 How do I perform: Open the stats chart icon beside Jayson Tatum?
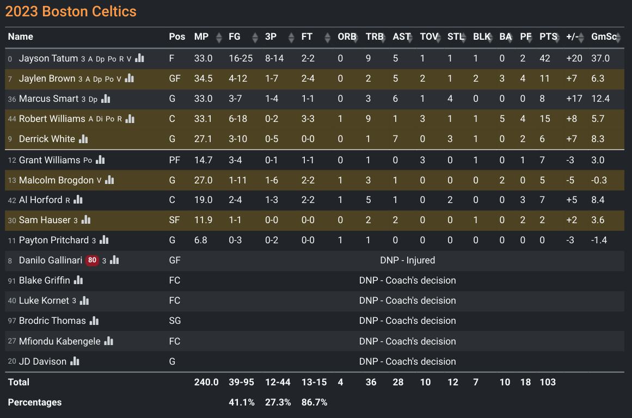click(x=139, y=58)
